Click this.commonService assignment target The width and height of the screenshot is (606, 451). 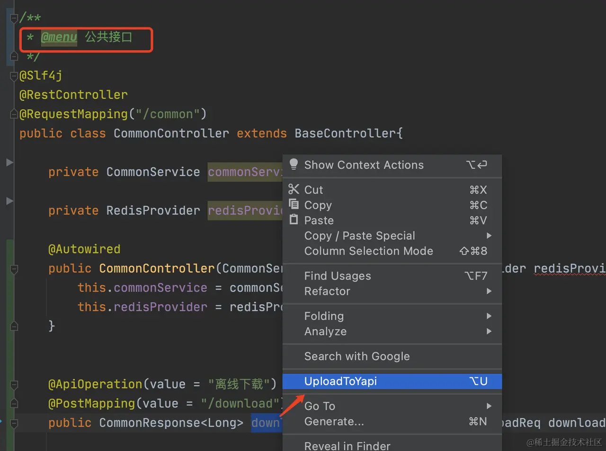pyautogui.click(x=143, y=288)
